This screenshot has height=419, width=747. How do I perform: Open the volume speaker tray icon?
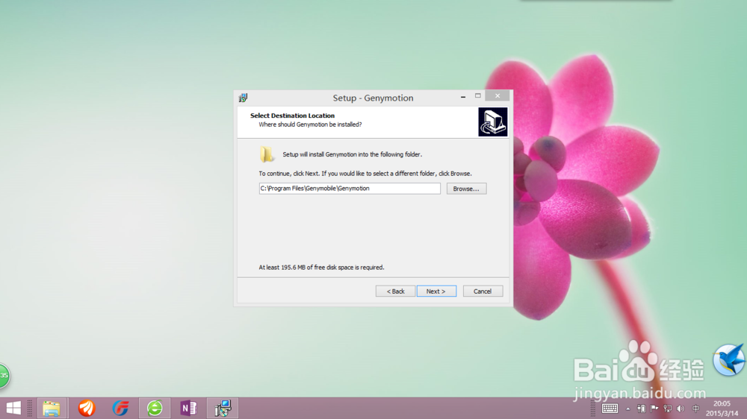tap(681, 409)
